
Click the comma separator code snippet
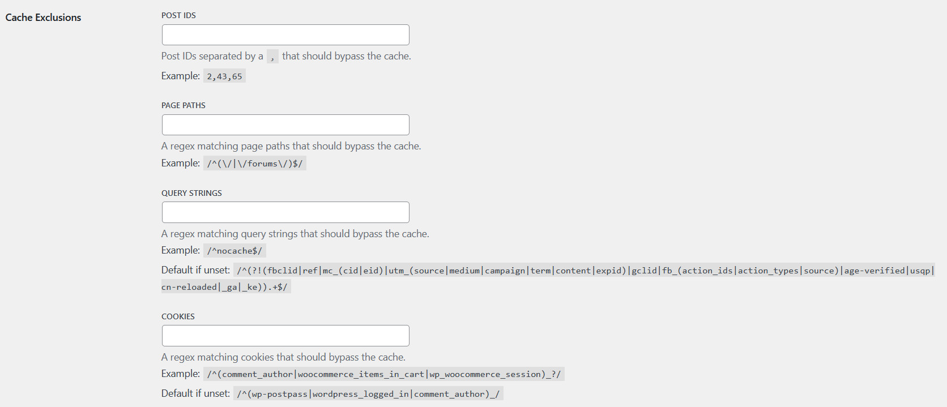[x=272, y=57]
